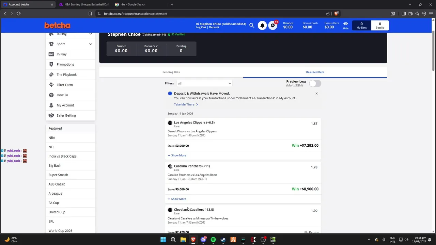Click the page vertical scrollbar
Viewport: 436px width, 245px height.
tap(434, 51)
